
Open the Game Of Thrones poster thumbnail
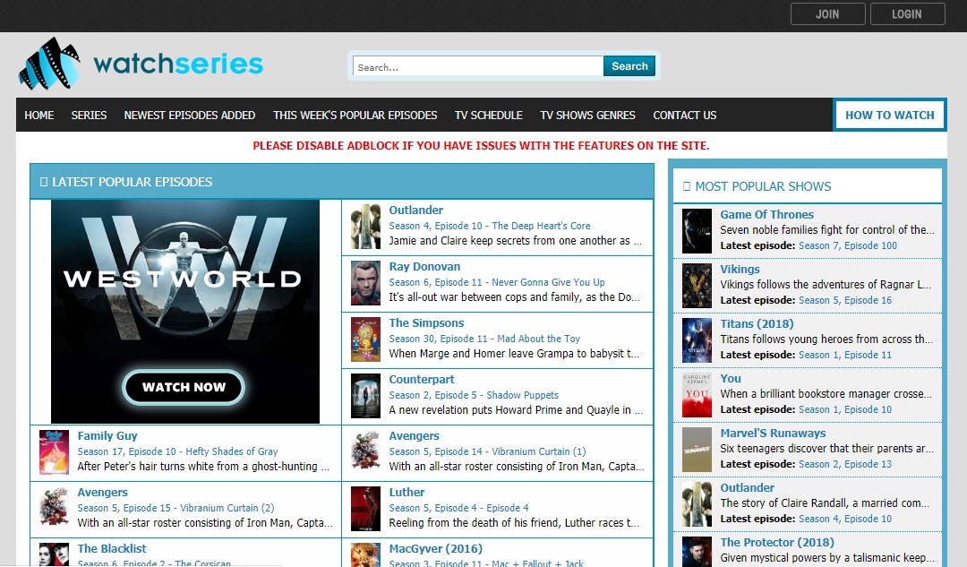click(697, 231)
